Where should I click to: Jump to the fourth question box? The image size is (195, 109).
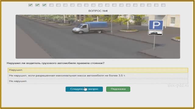(51, 5)
